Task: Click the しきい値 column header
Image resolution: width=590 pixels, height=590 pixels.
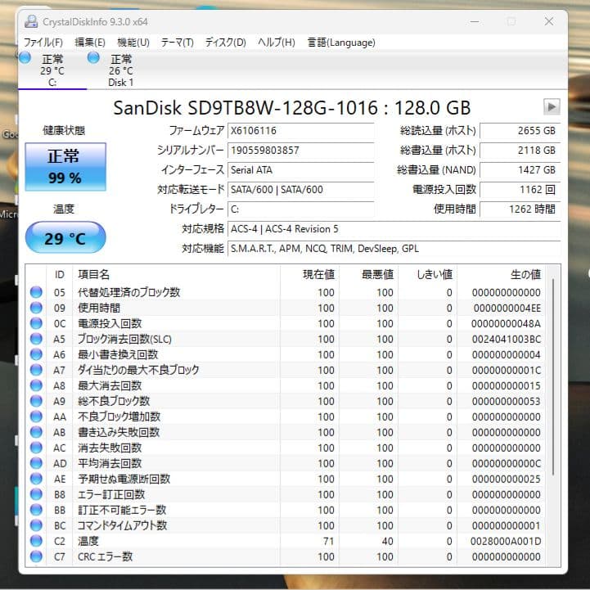Action: tap(428, 275)
